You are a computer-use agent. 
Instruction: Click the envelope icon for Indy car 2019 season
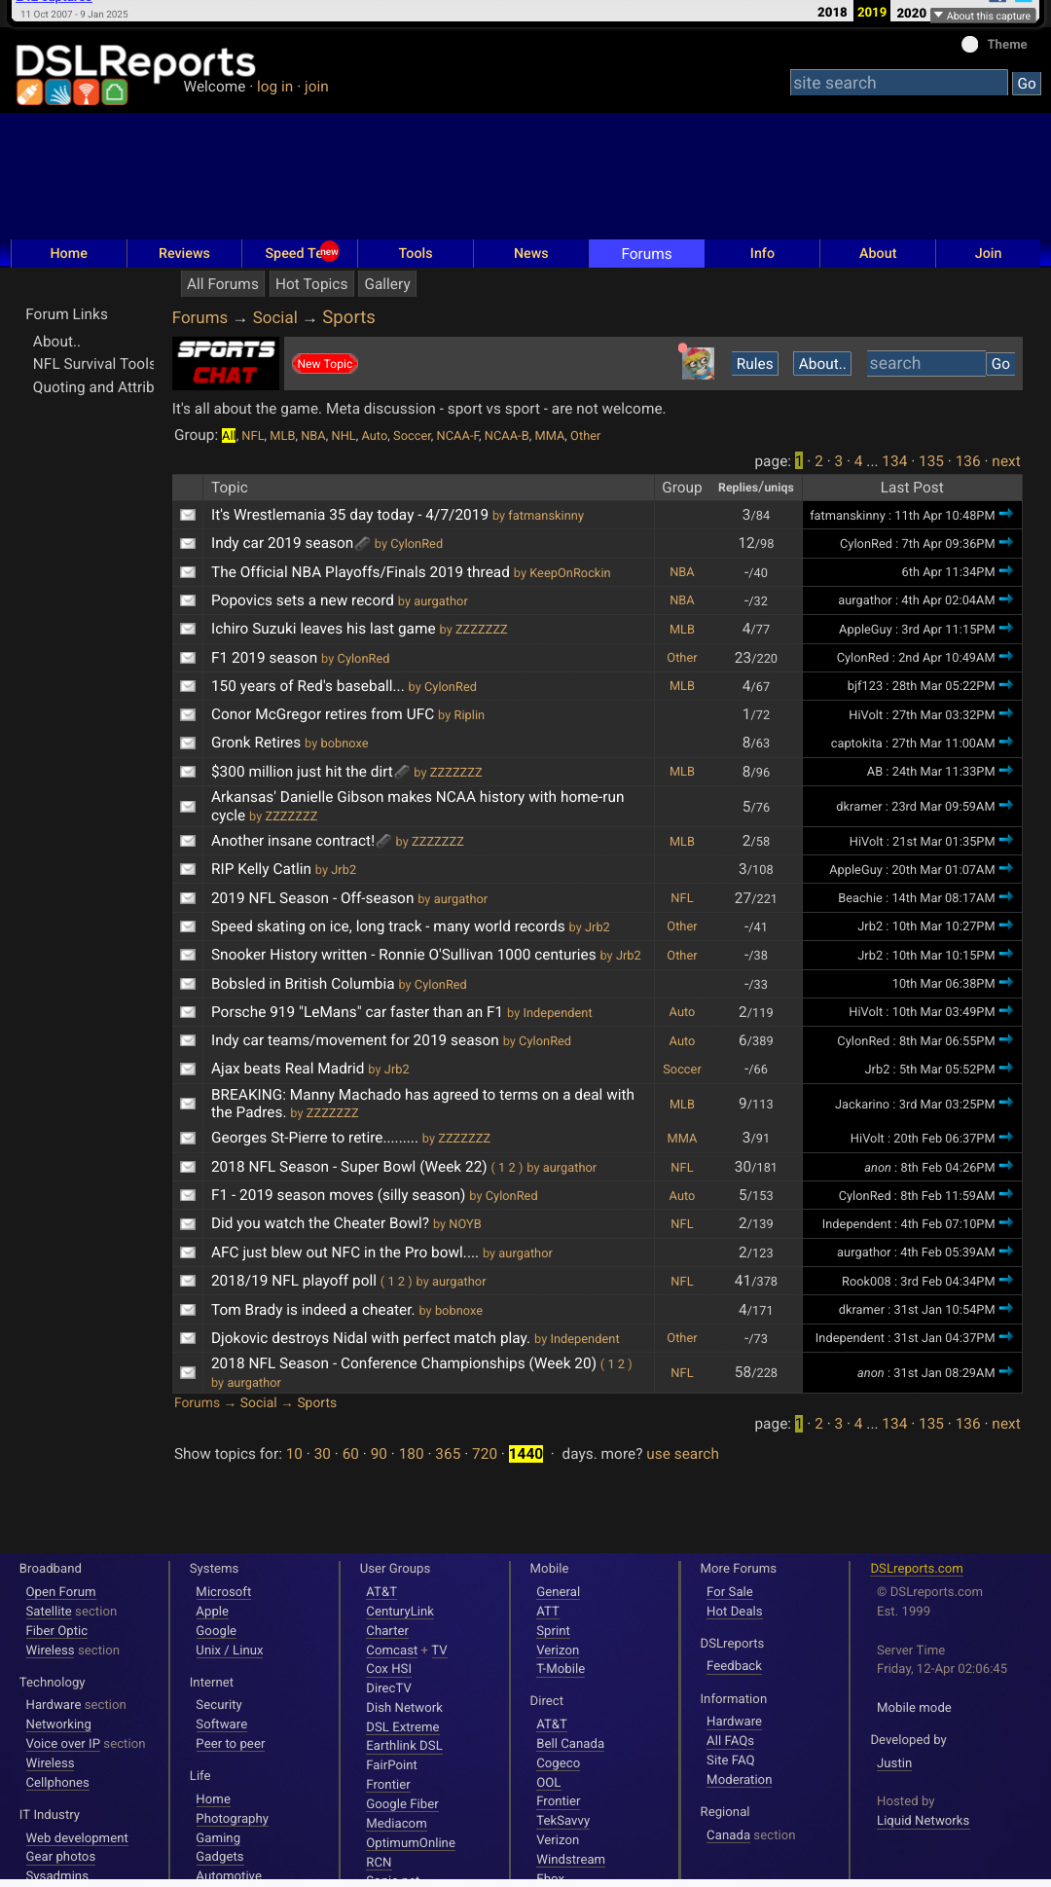(188, 543)
